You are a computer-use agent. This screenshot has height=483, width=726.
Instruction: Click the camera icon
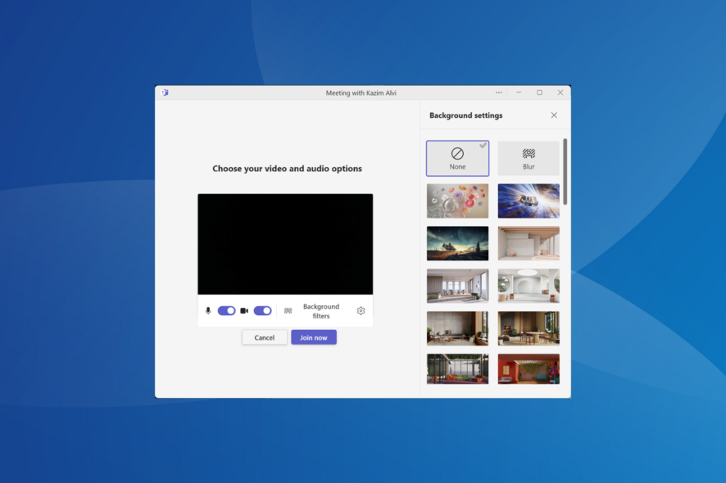pyautogui.click(x=244, y=311)
